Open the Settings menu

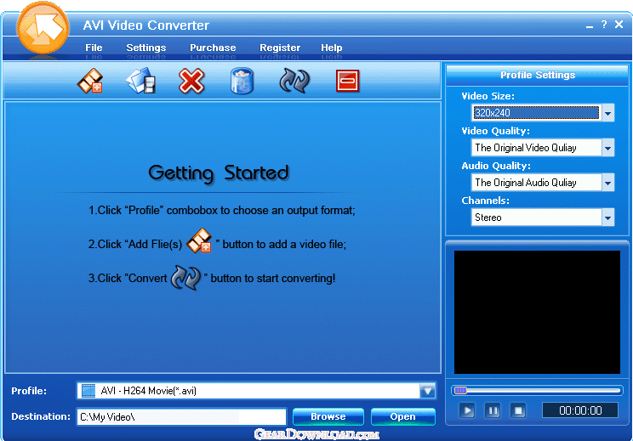(145, 48)
